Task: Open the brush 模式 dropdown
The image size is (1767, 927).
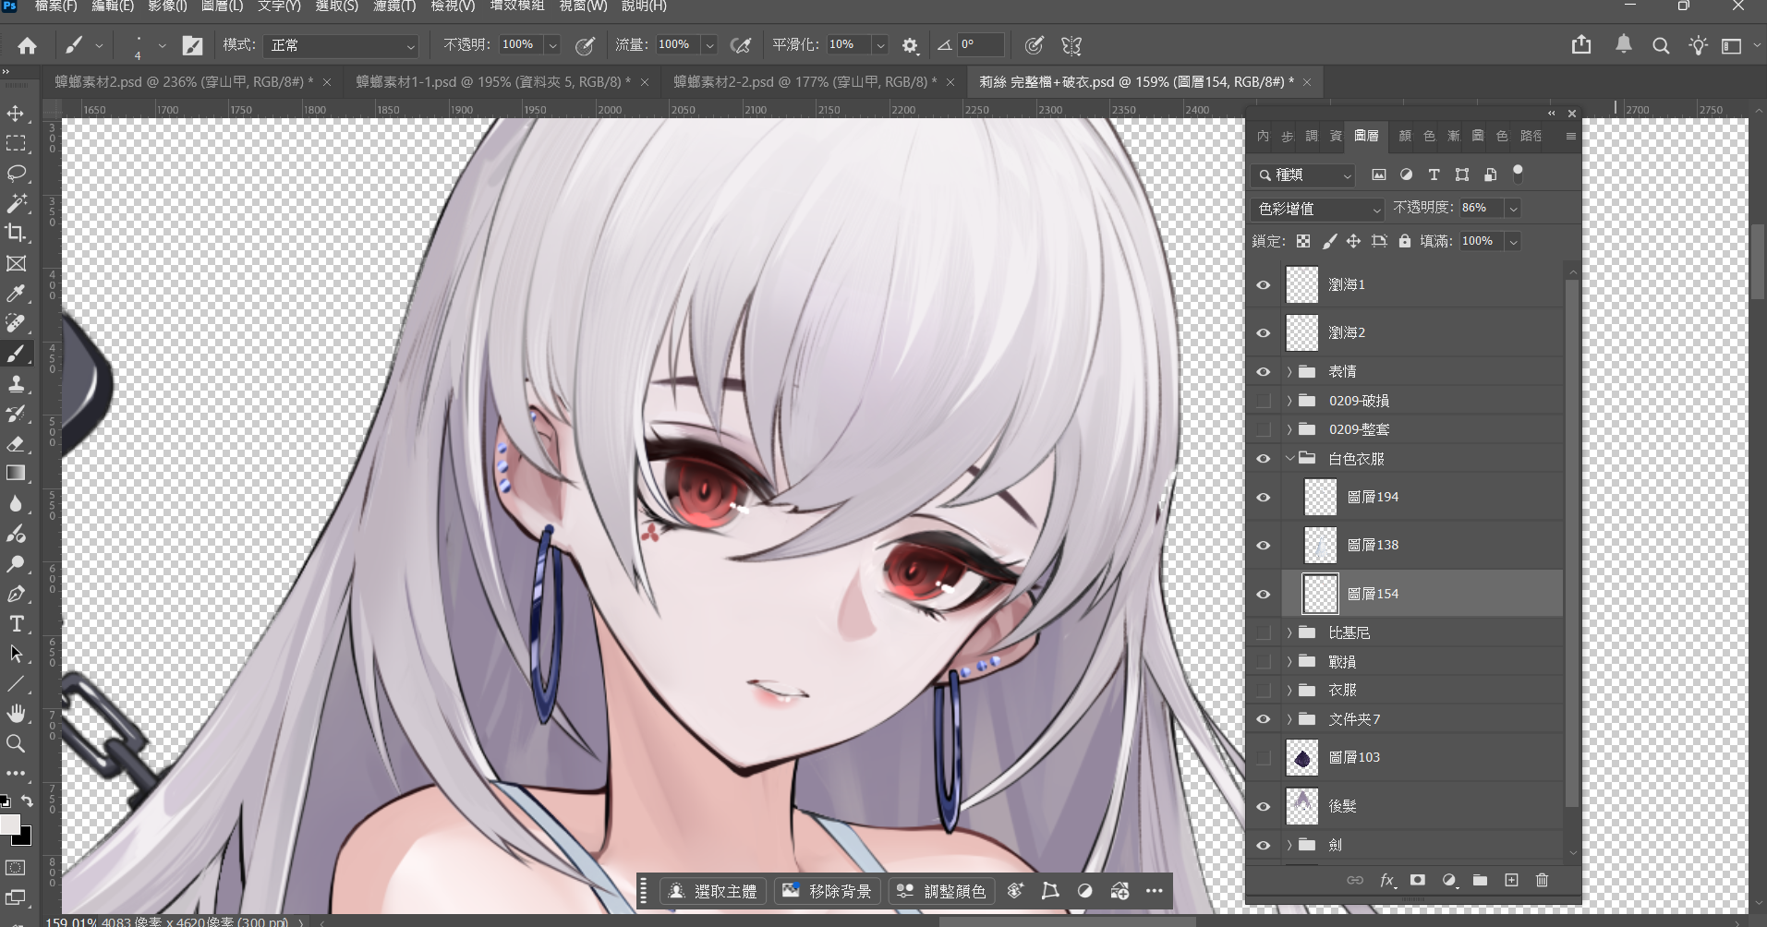Action: pyautogui.click(x=341, y=45)
